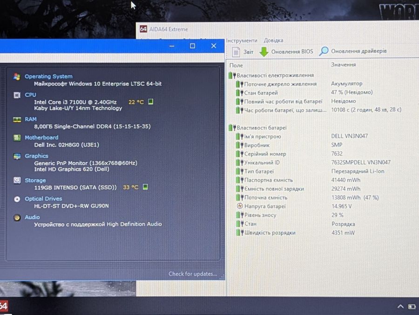Click the report page icon in AIDA64
Viewport: 419px width, 315px height.
click(236, 52)
